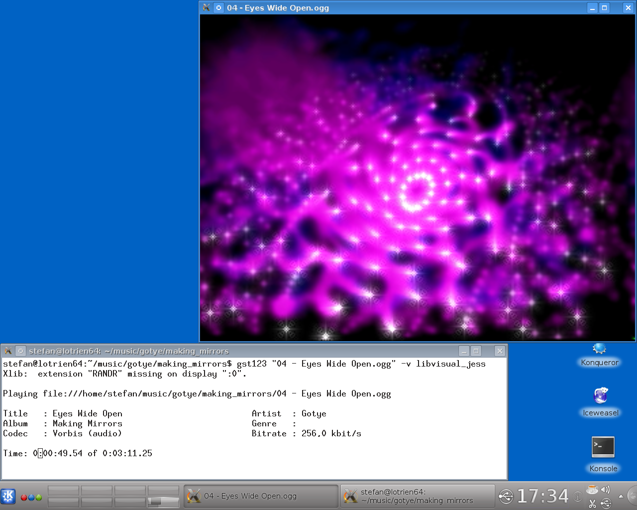Viewport: 637px width, 510px height.
Task: Launch Konsole from the desktop icon
Action: (603, 454)
